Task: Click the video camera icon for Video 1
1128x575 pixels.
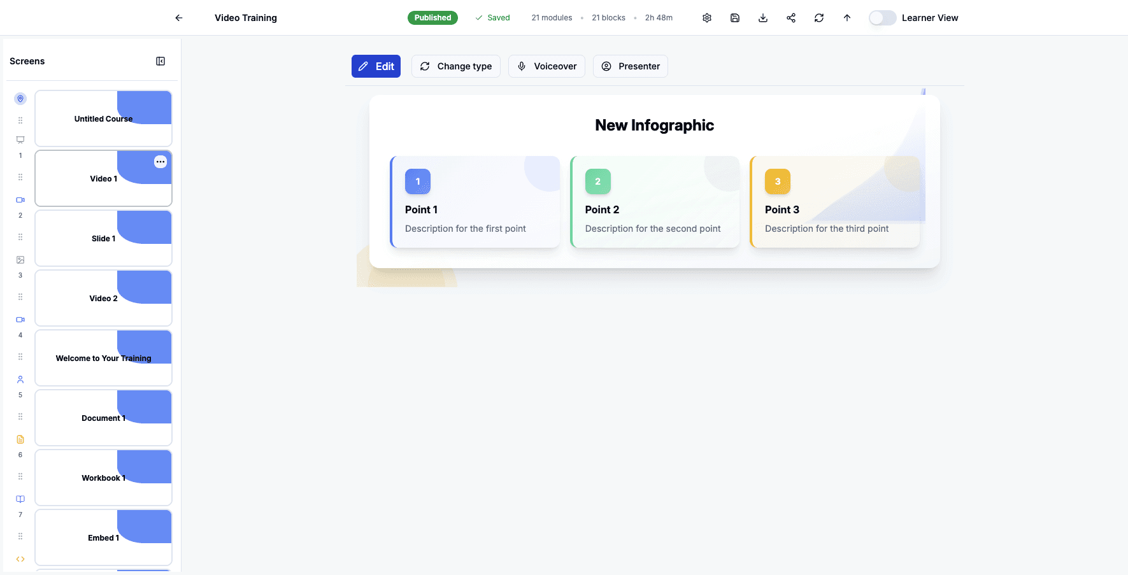Action: pyautogui.click(x=20, y=199)
